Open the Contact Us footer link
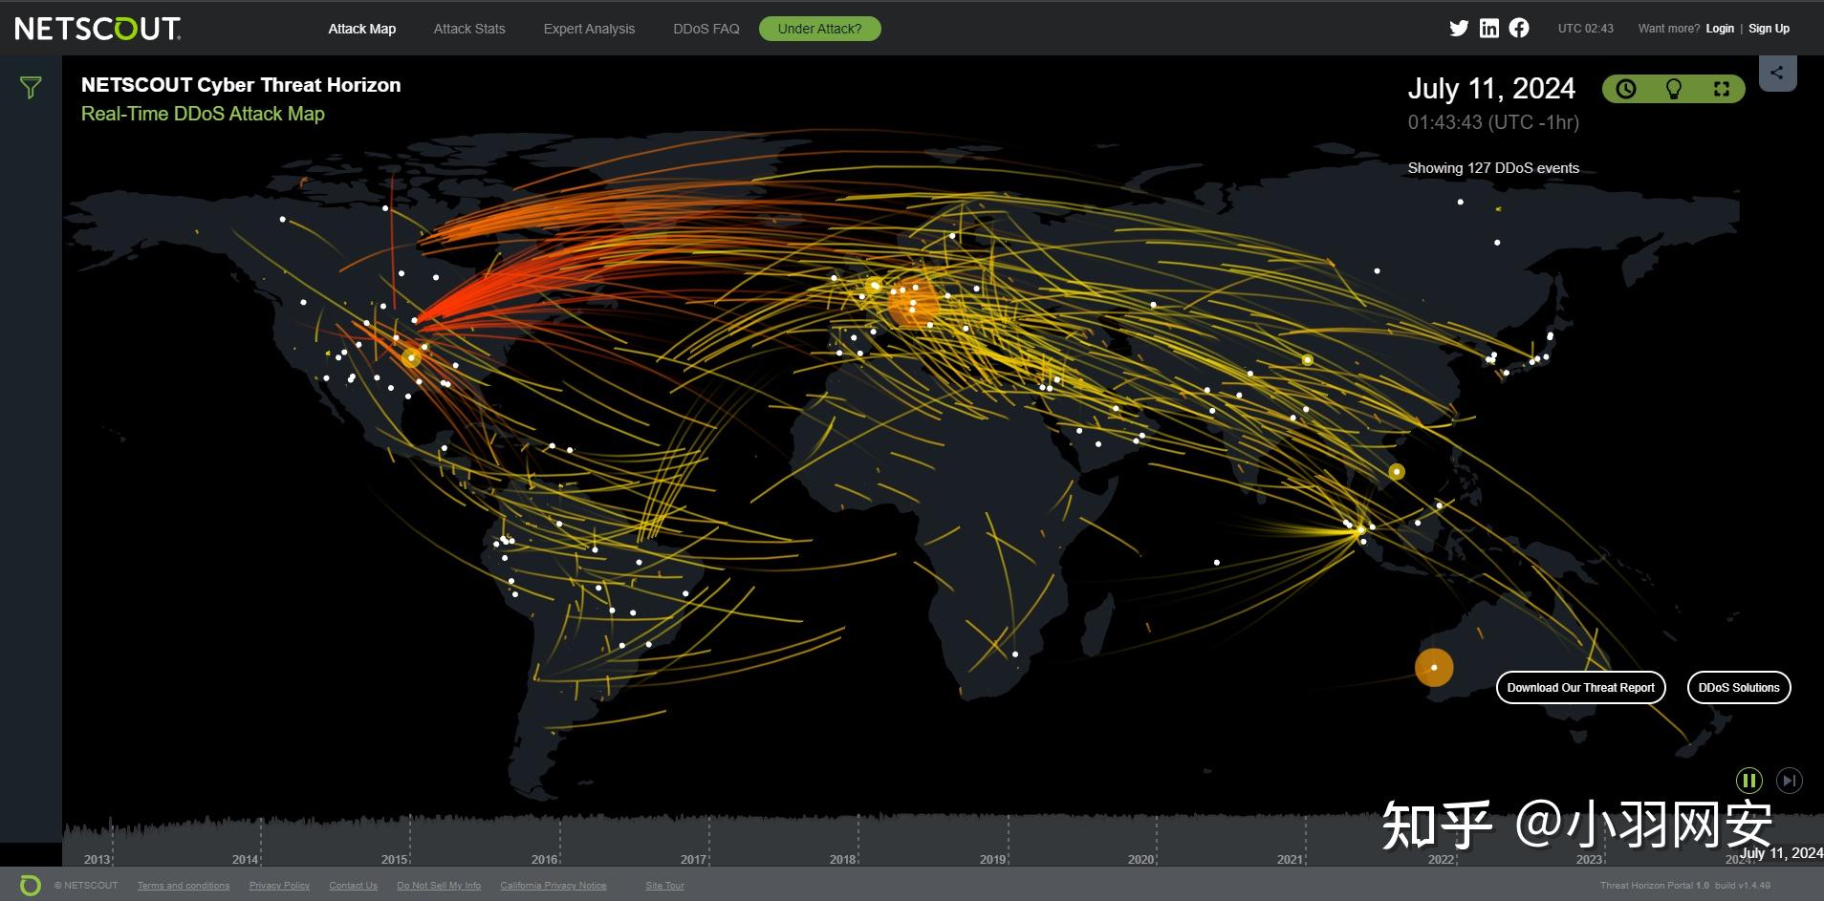Viewport: 1824px width, 901px height. pyautogui.click(x=354, y=886)
